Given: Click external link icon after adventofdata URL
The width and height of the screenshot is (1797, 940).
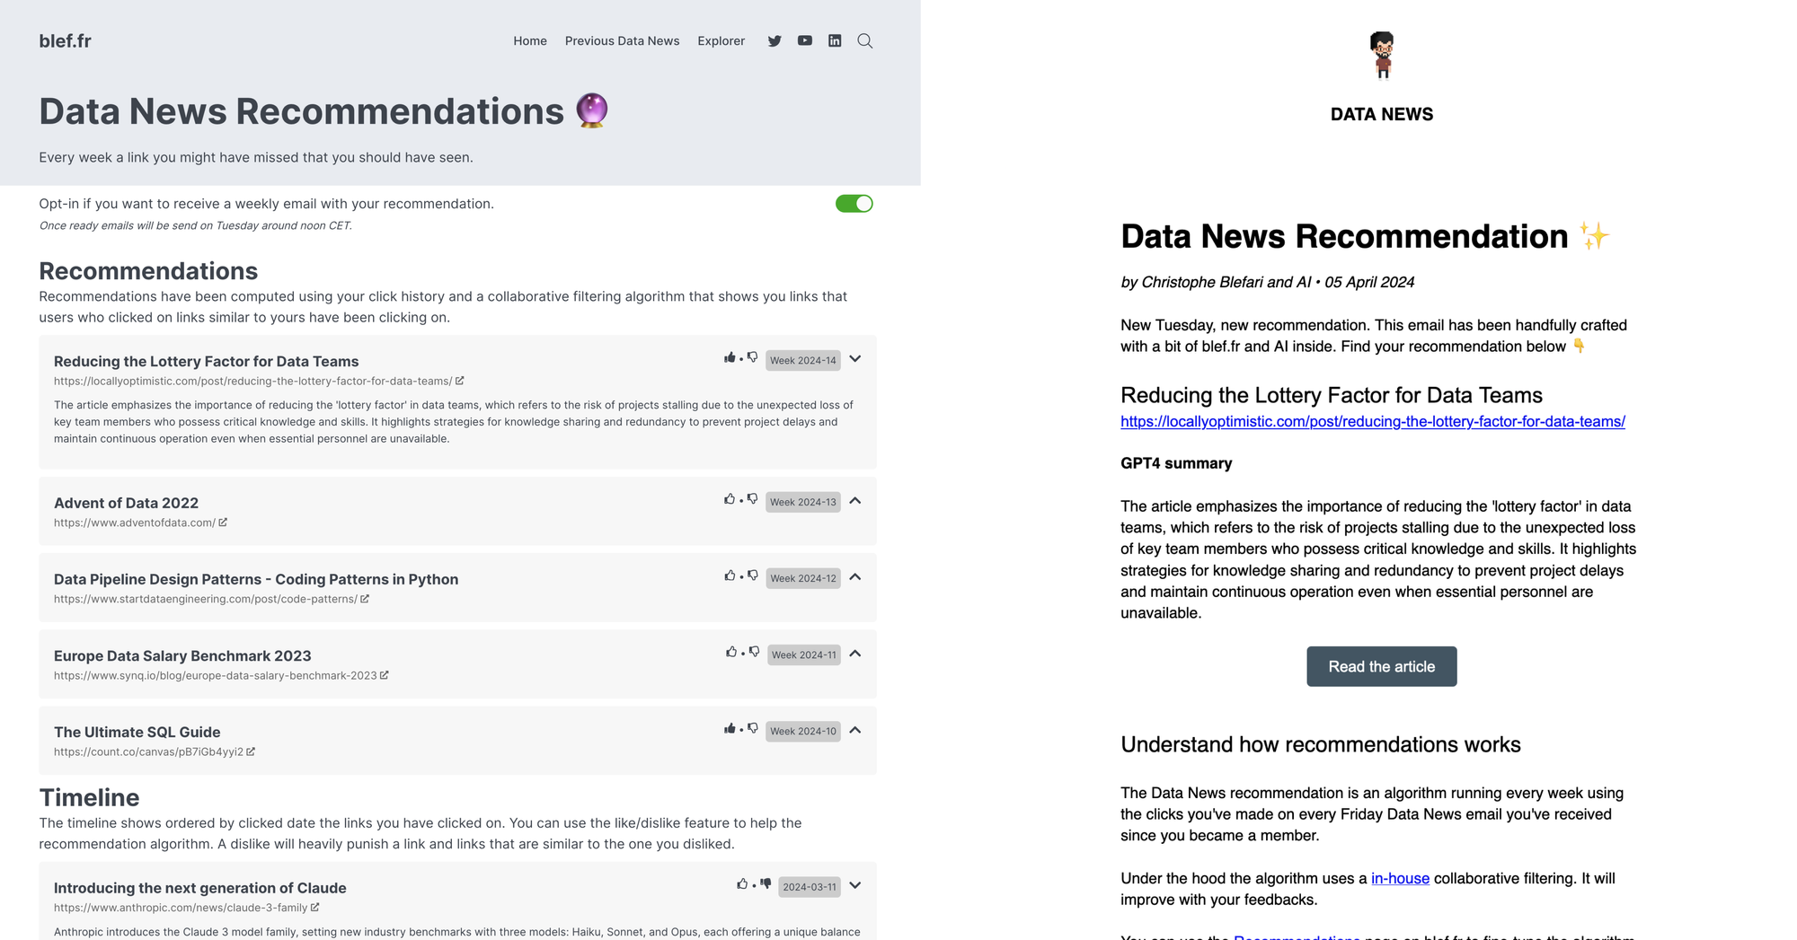Looking at the screenshot, I should [223, 523].
